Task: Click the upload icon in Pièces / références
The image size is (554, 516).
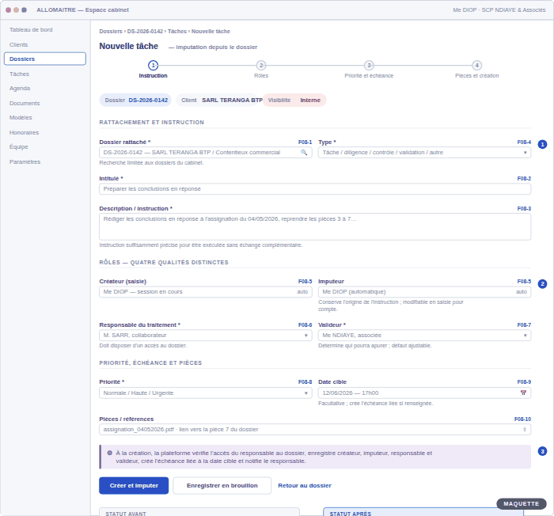Action: click(524, 430)
